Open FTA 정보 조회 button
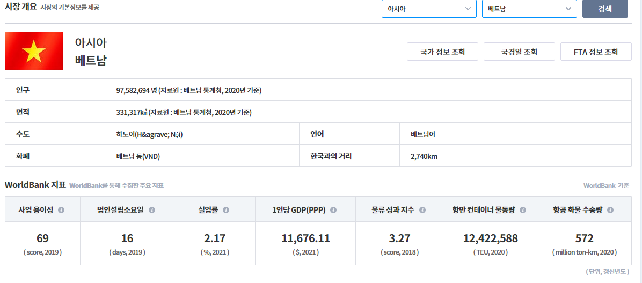642x283 pixels. [596, 52]
